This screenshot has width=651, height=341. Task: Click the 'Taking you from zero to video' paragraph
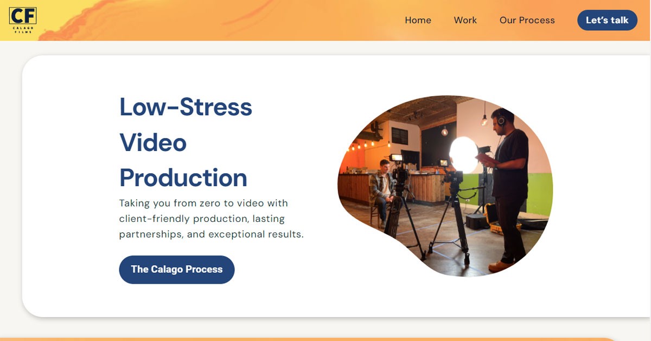[x=212, y=219]
